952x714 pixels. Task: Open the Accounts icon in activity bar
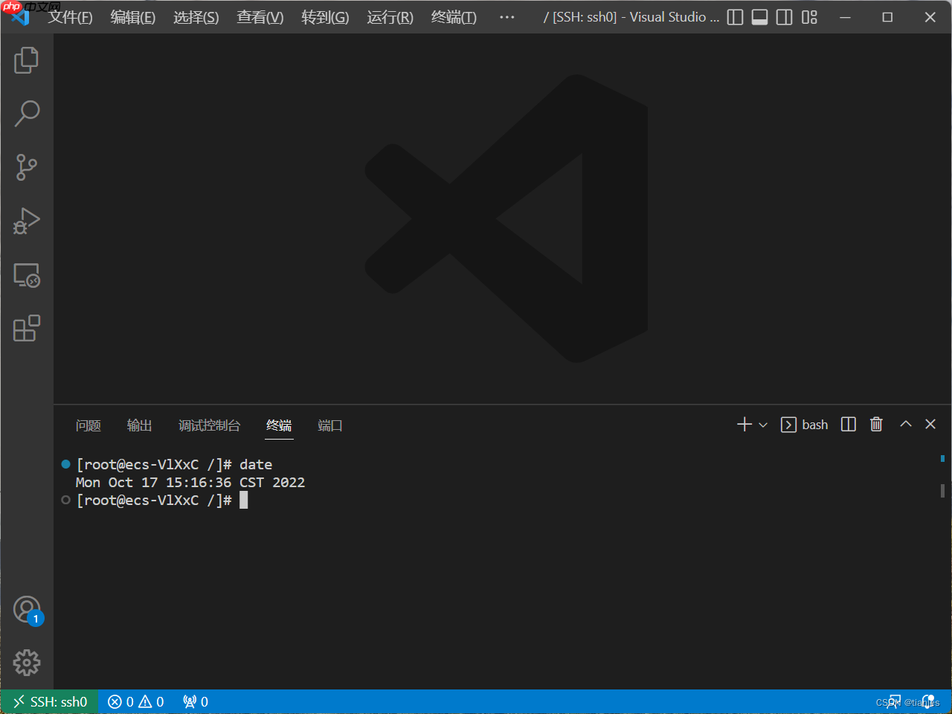pos(27,608)
